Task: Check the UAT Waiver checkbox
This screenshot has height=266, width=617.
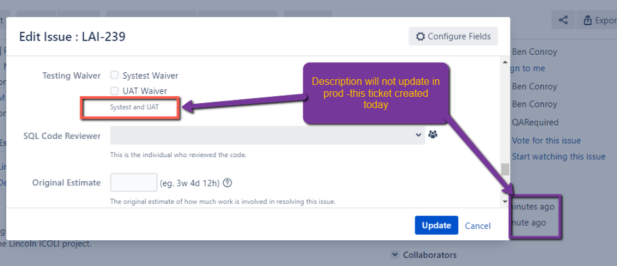Action: tap(115, 91)
